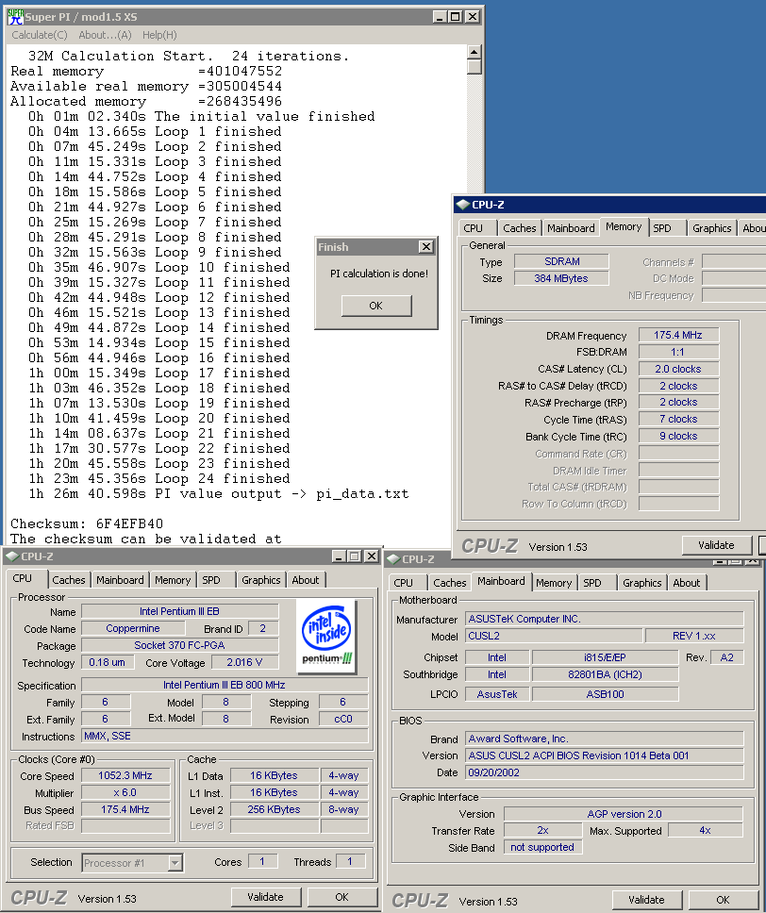Click Validate in the Processor info window

tap(264, 897)
